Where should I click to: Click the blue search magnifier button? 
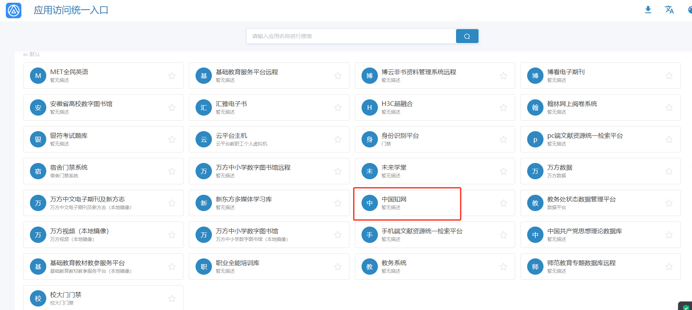tap(467, 36)
